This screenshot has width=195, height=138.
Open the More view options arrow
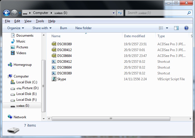coord(167,28)
